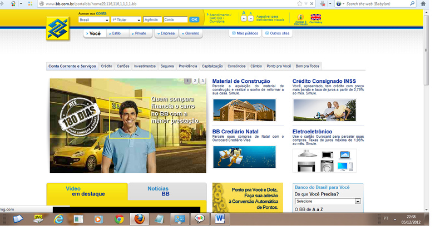The image size is (445, 250).
Task: Switch to Firefox in the taskbar
Action: [140, 219]
